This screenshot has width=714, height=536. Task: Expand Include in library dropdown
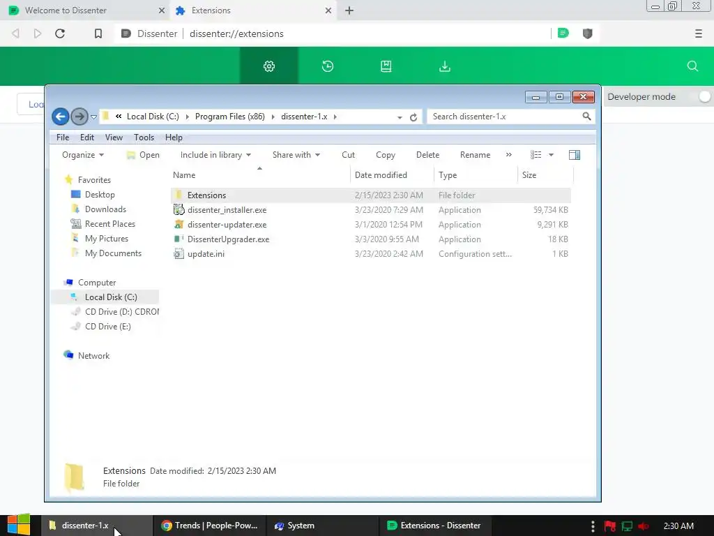click(215, 155)
